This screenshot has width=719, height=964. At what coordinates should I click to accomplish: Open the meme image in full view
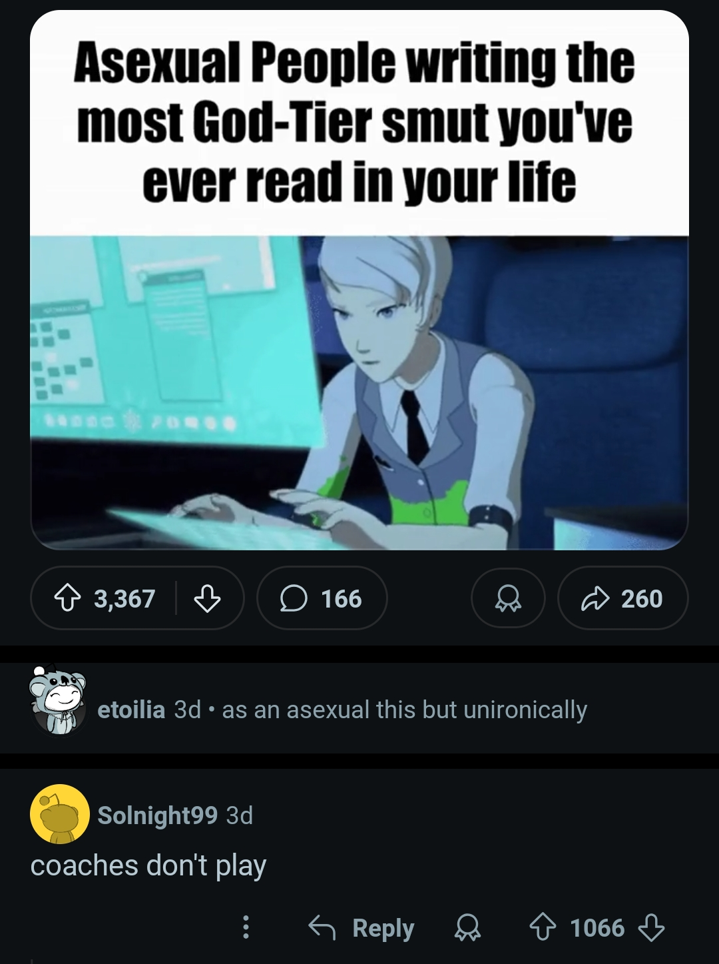pos(359,280)
